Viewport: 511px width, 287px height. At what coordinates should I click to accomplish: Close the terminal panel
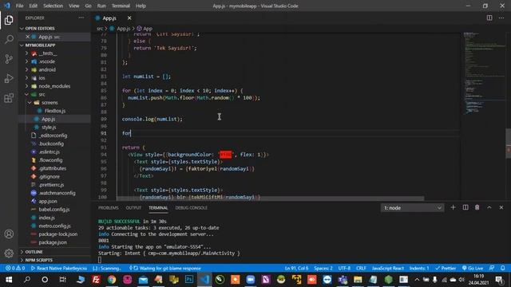501,207
